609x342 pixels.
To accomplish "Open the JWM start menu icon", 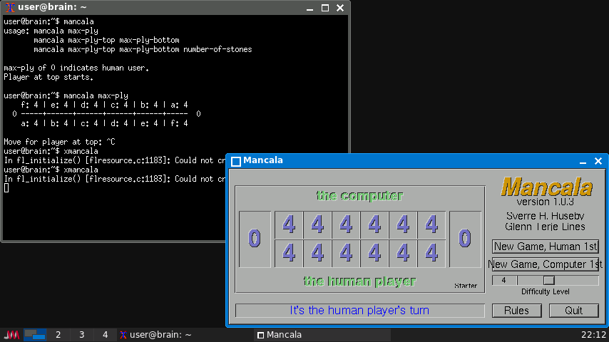I will pyautogui.click(x=11, y=335).
